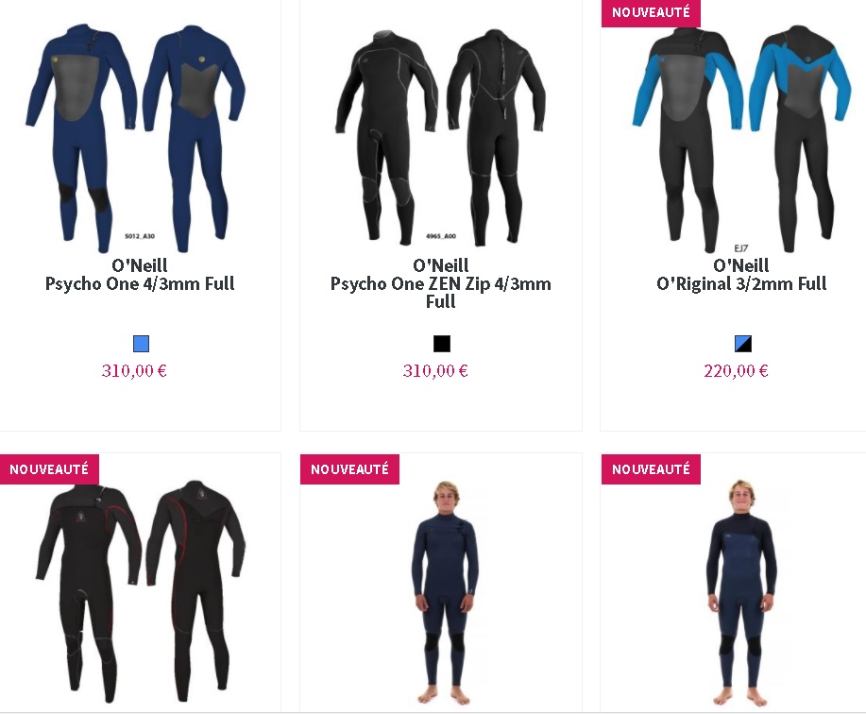Click the Psycho One ZEN Zip 4/3mm Full title
This screenshot has width=866, height=714.
pos(441,293)
